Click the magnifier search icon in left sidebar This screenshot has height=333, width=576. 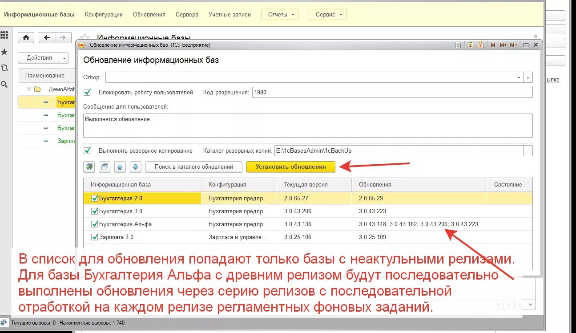click(4, 84)
